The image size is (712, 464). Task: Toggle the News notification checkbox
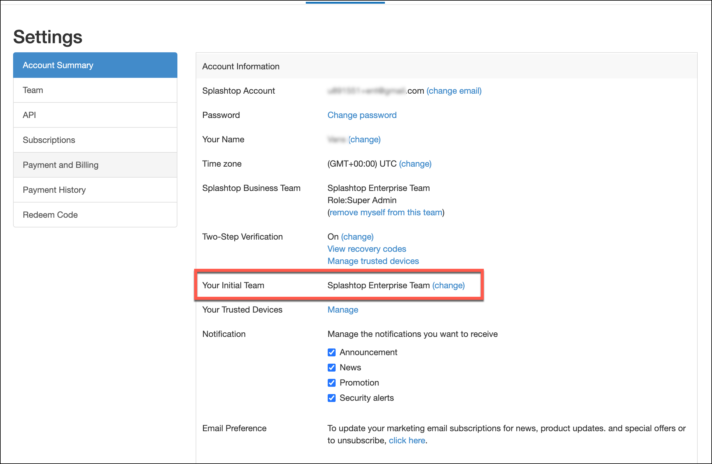[331, 368]
